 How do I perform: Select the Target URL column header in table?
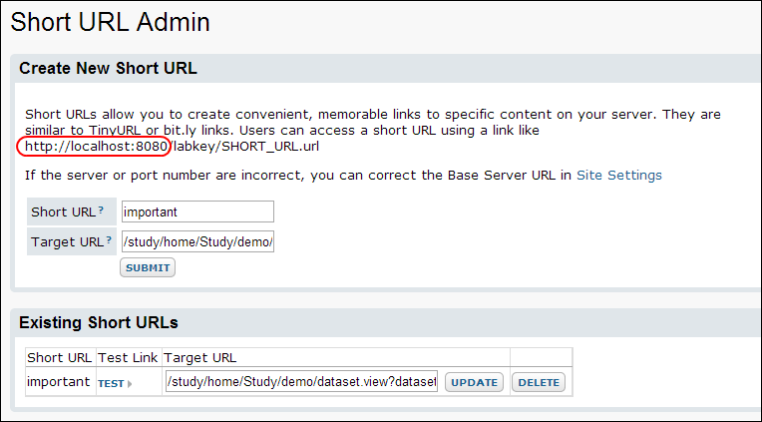pos(200,358)
